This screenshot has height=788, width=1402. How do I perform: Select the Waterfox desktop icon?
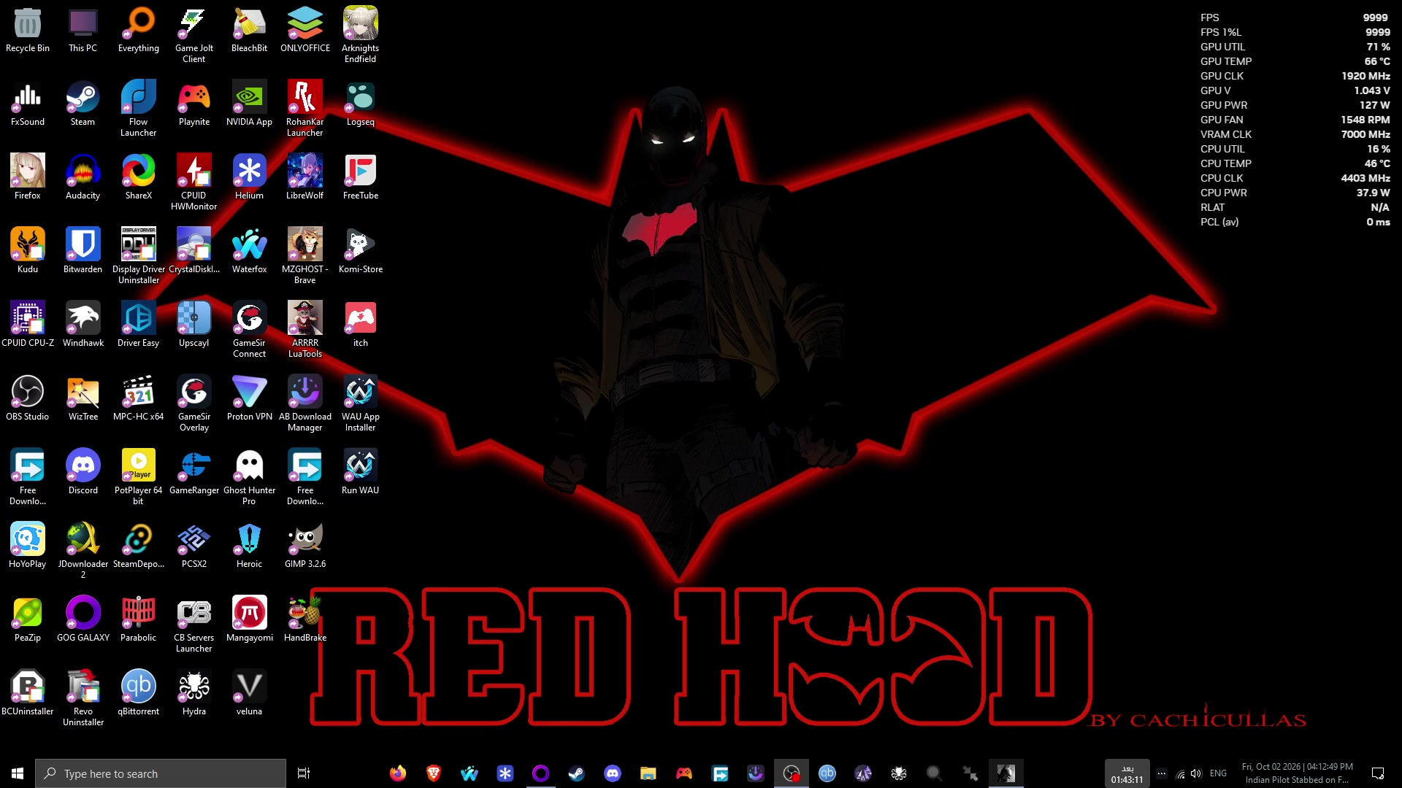pyautogui.click(x=249, y=251)
